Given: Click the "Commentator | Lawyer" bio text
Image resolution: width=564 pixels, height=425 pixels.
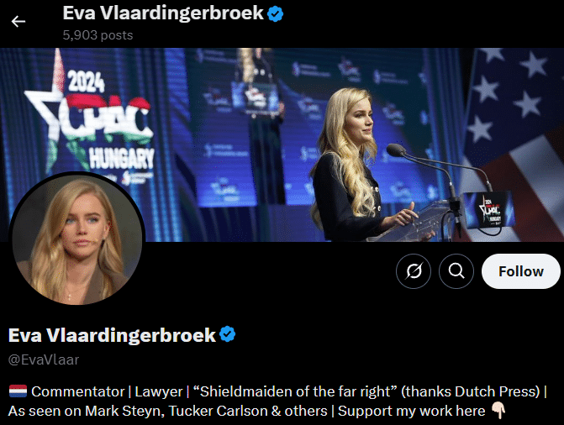Looking at the screenshot, I should [107, 391].
